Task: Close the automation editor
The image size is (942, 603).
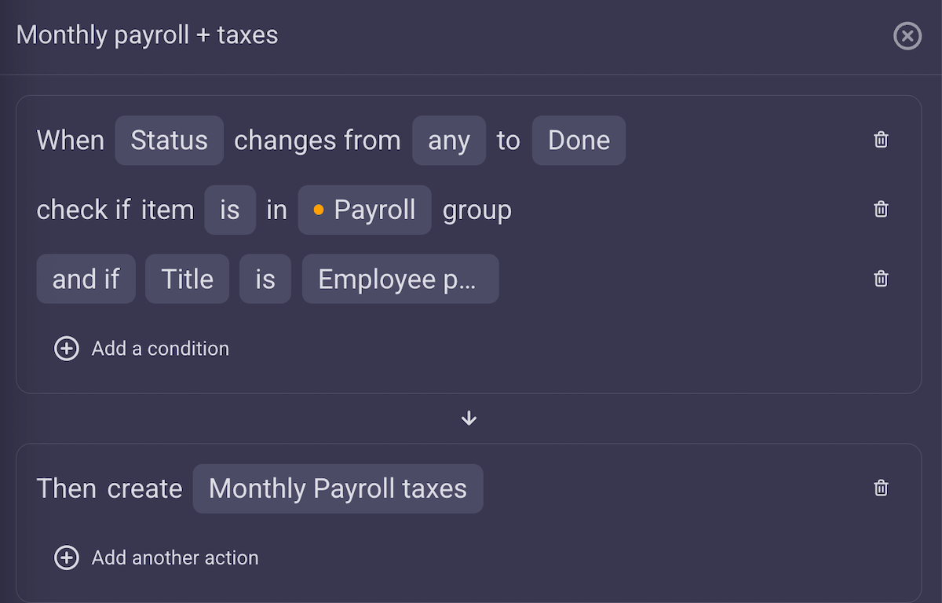Action: [907, 35]
